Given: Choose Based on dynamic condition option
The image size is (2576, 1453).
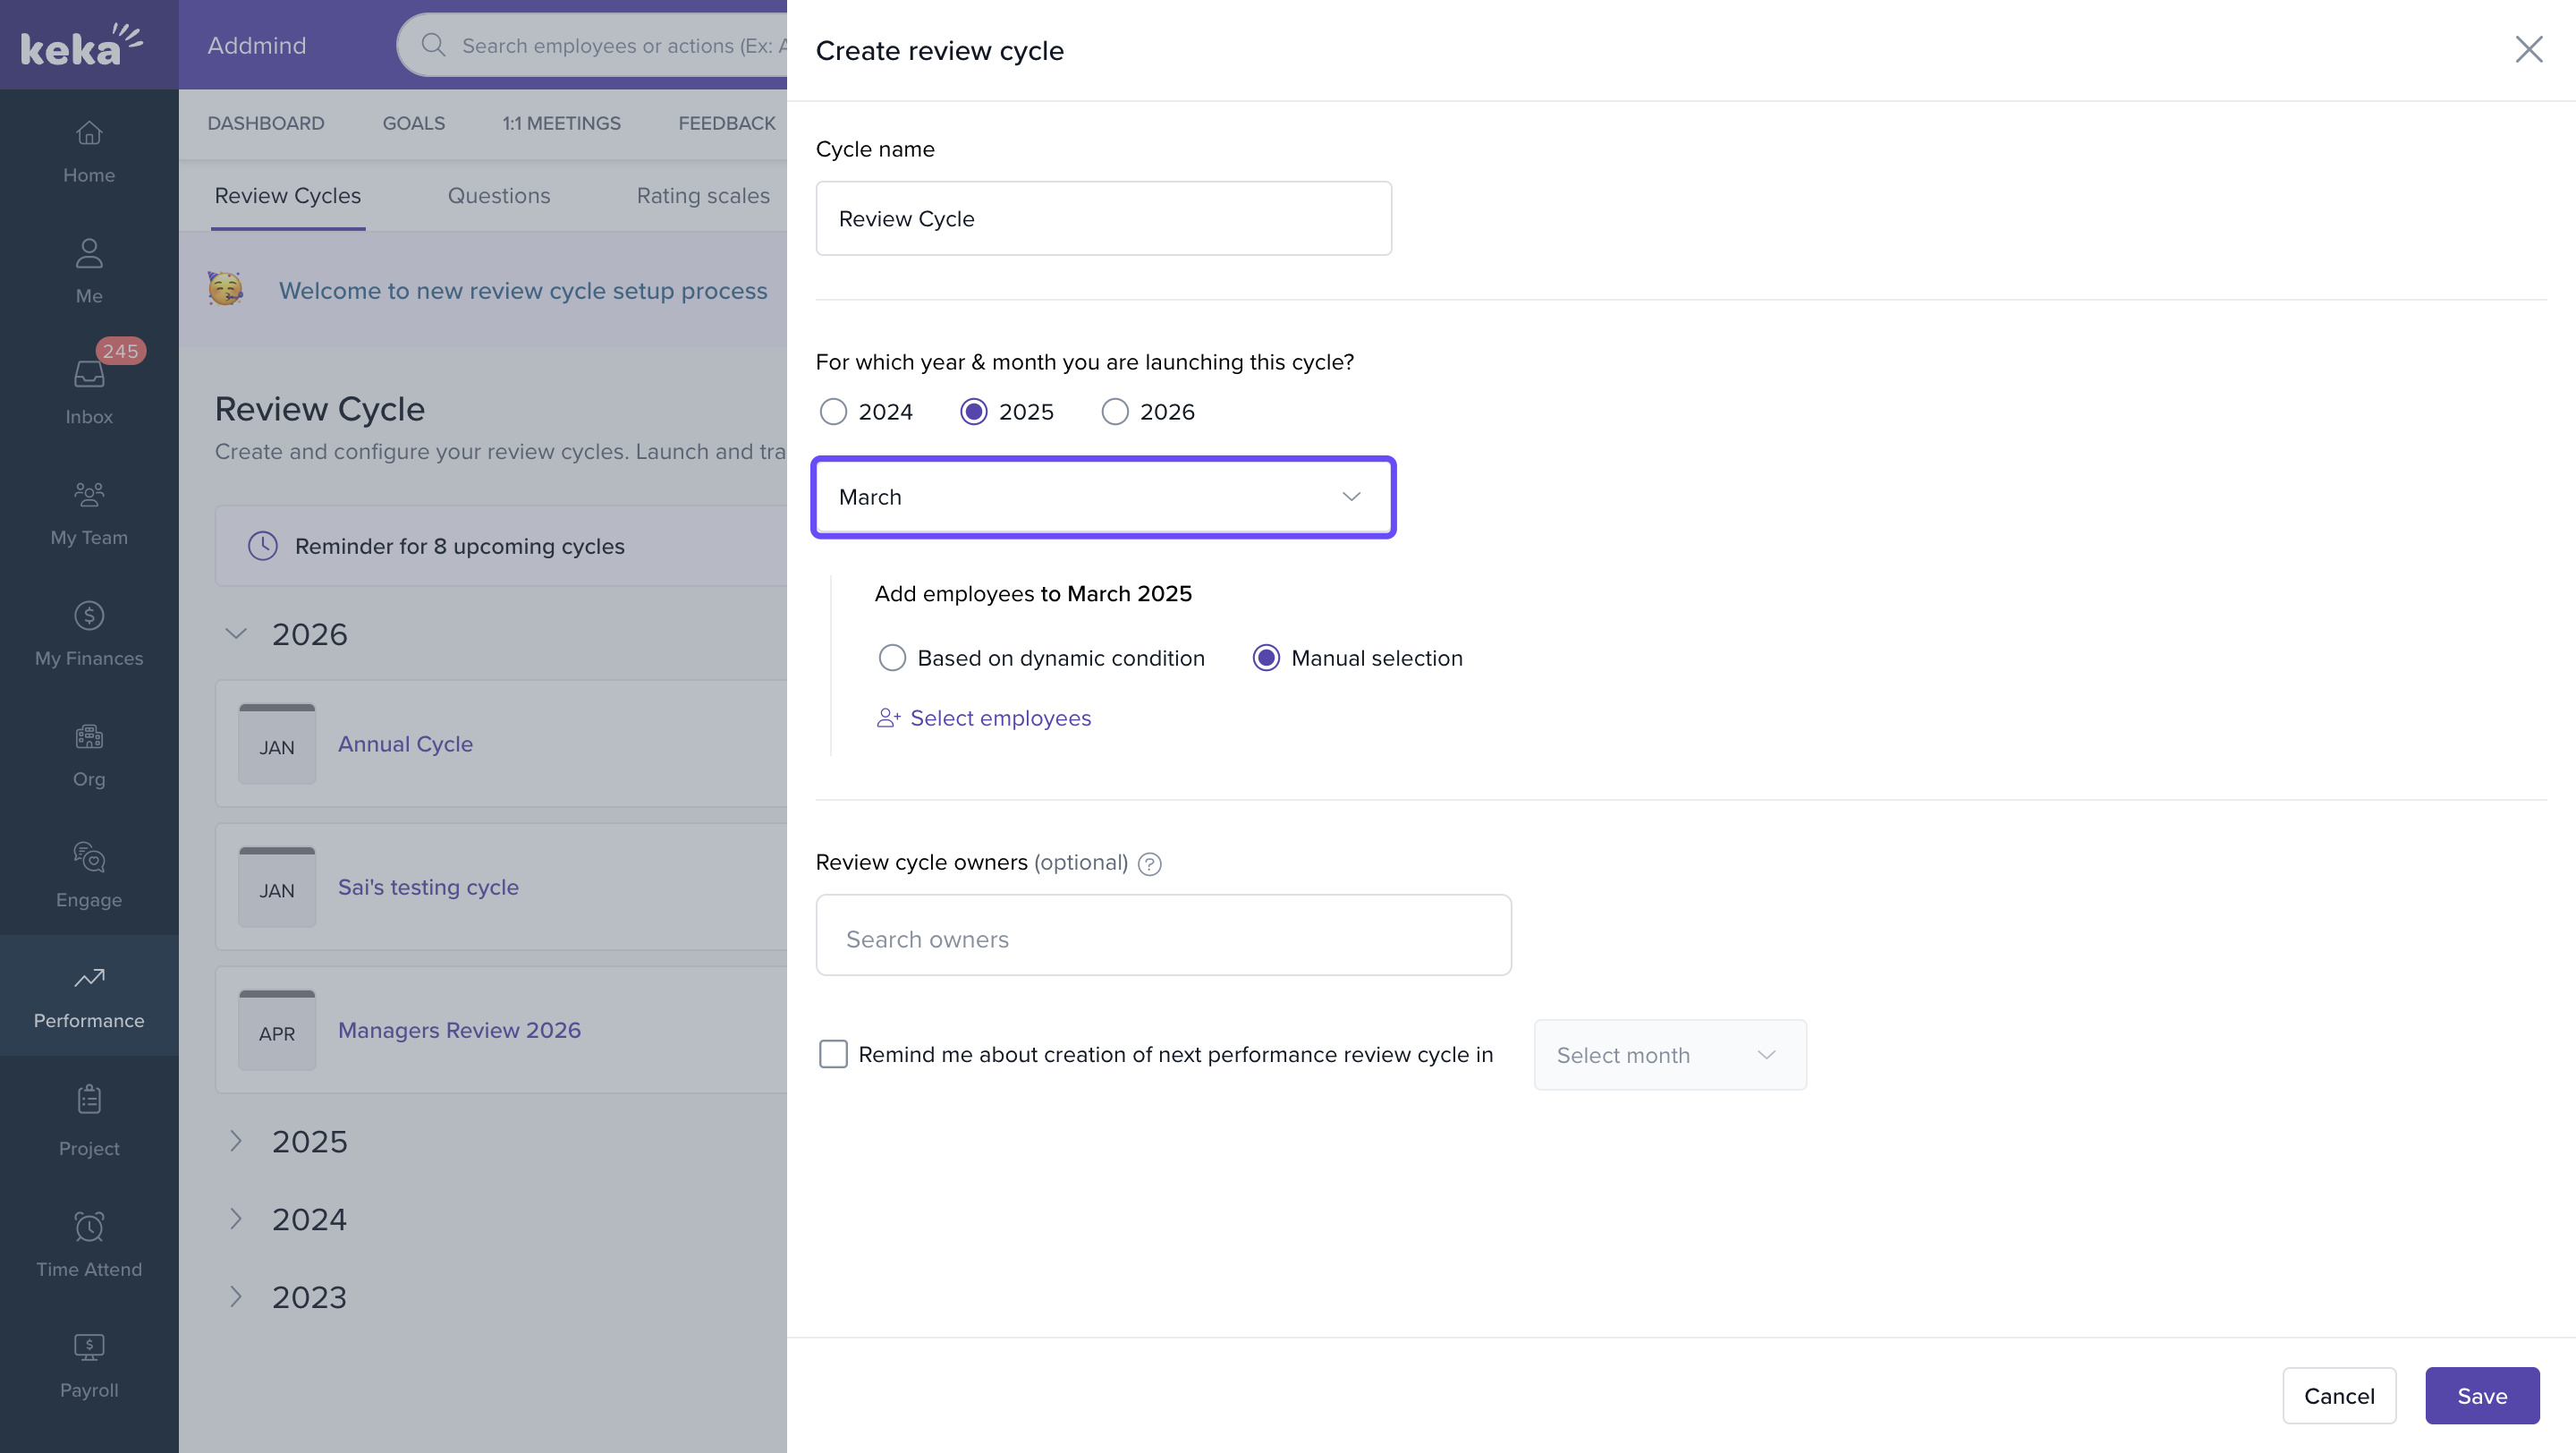Looking at the screenshot, I should pos(892,658).
